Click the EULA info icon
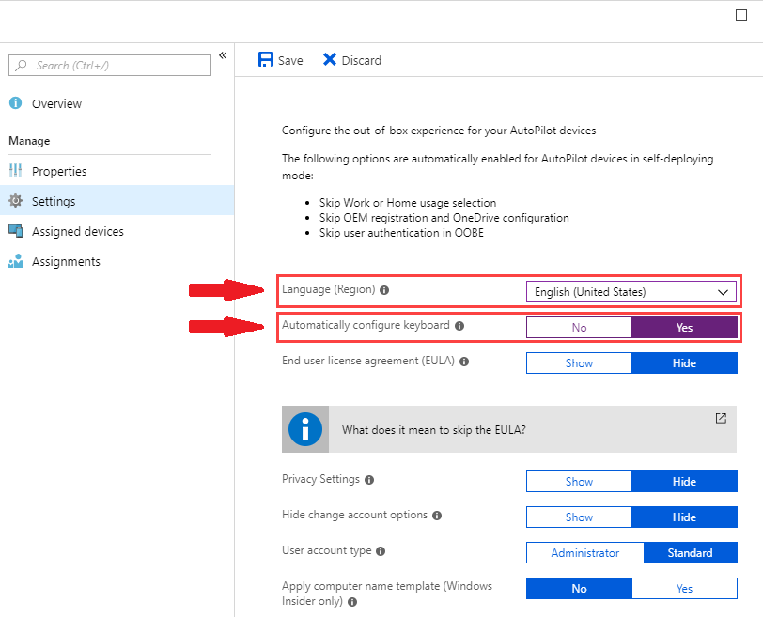Viewport: 763px width, 617px height. 463,361
